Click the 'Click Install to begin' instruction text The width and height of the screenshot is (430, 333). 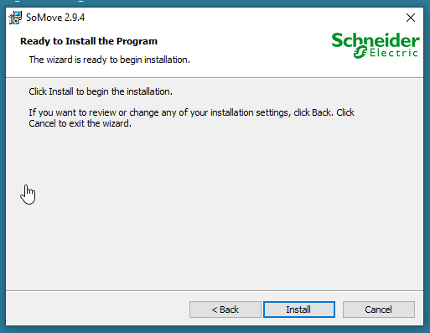101,91
